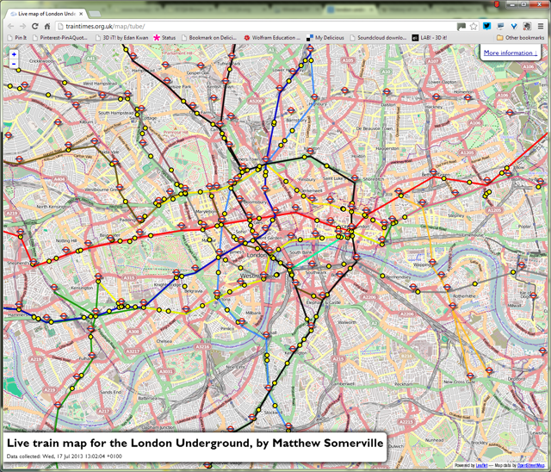This screenshot has width=551, height=472.
Task: Open the blue Twitter bird extension icon
Action: coord(486,26)
